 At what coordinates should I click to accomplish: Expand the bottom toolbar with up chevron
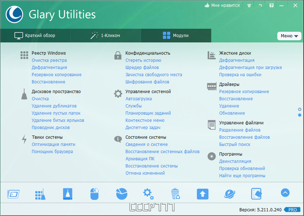285,193
